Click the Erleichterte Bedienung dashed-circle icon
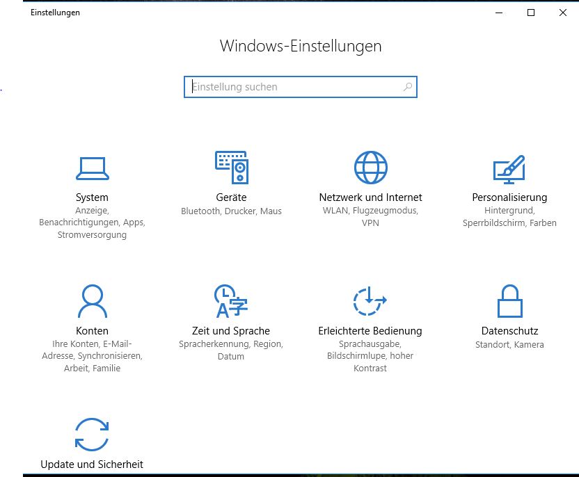Viewport: 579px width, 477px height. tap(370, 301)
